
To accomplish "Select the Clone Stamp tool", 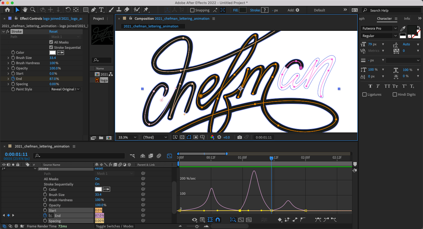I will tap(119, 10).
